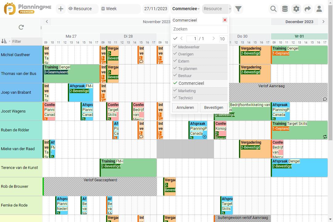333x222 pixels.
Task: Select resource Terence van de Kunst
Action: pos(21,168)
